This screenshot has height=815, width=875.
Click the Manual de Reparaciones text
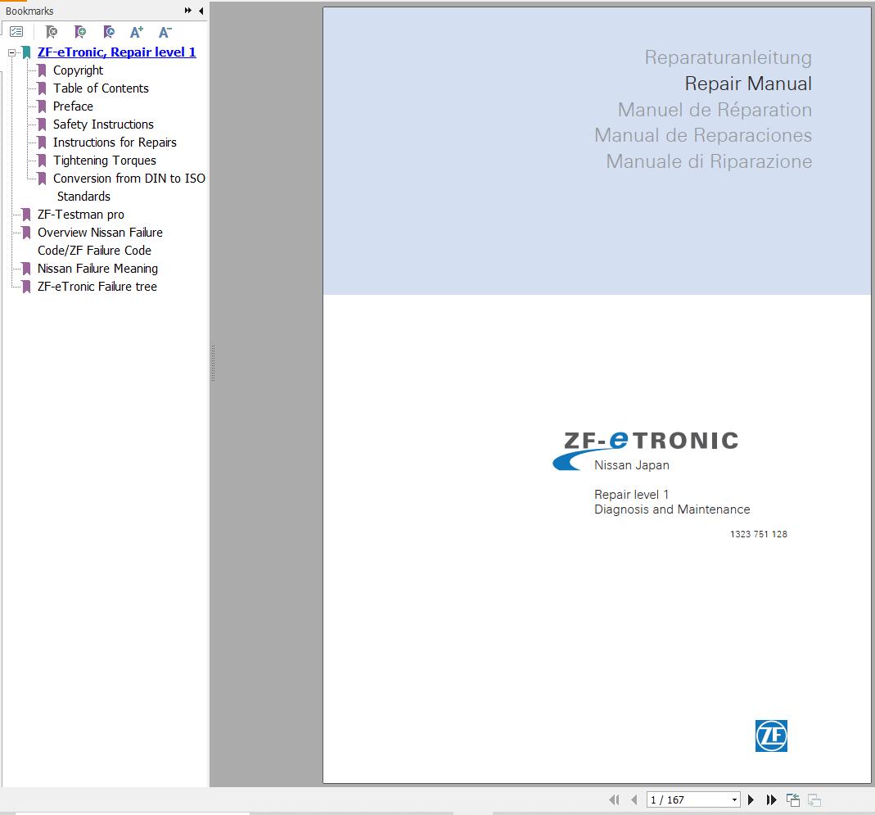(x=703, y=135)
